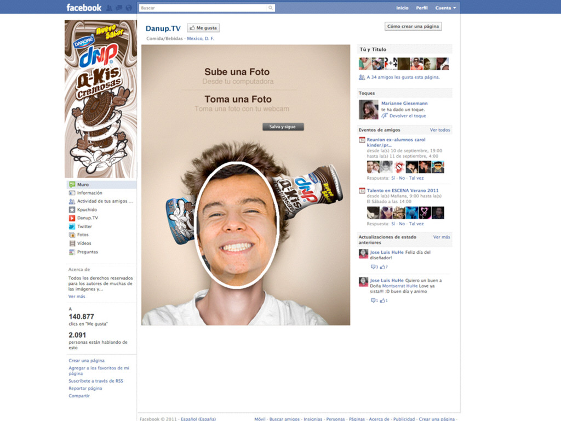
Task: Click the Danup.TV page title
Action: point(163,29)
